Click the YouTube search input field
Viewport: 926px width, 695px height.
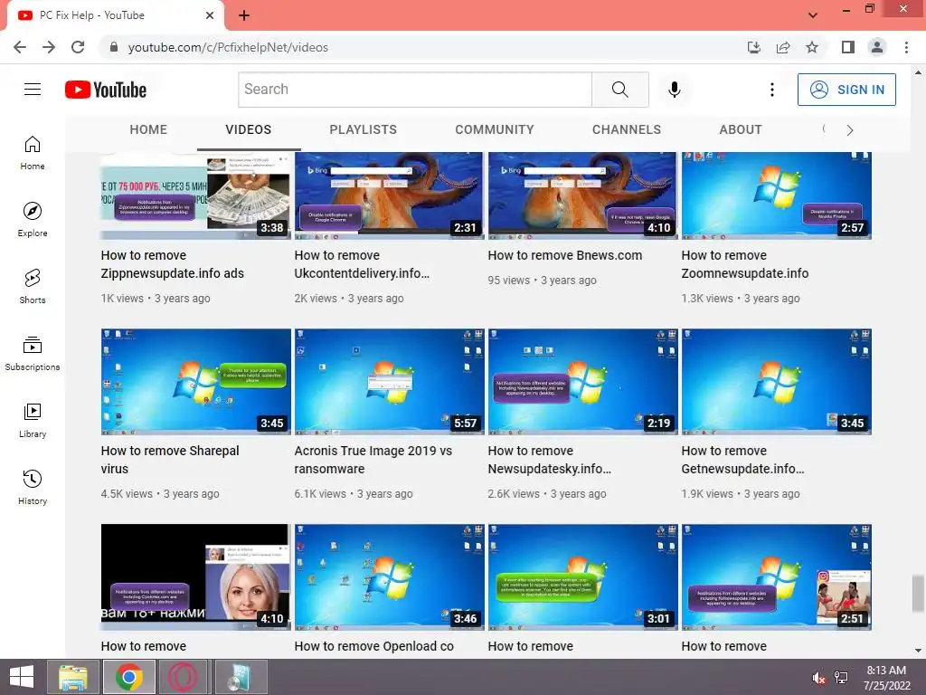(415, 90)
